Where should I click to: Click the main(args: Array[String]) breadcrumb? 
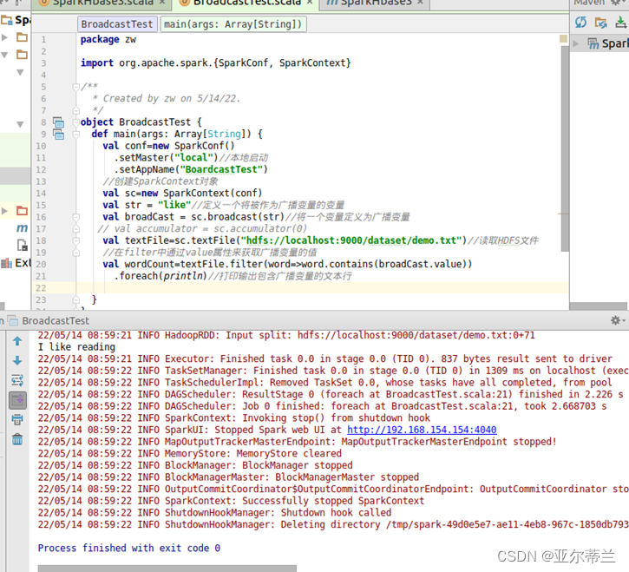click(x=233, y=24)
